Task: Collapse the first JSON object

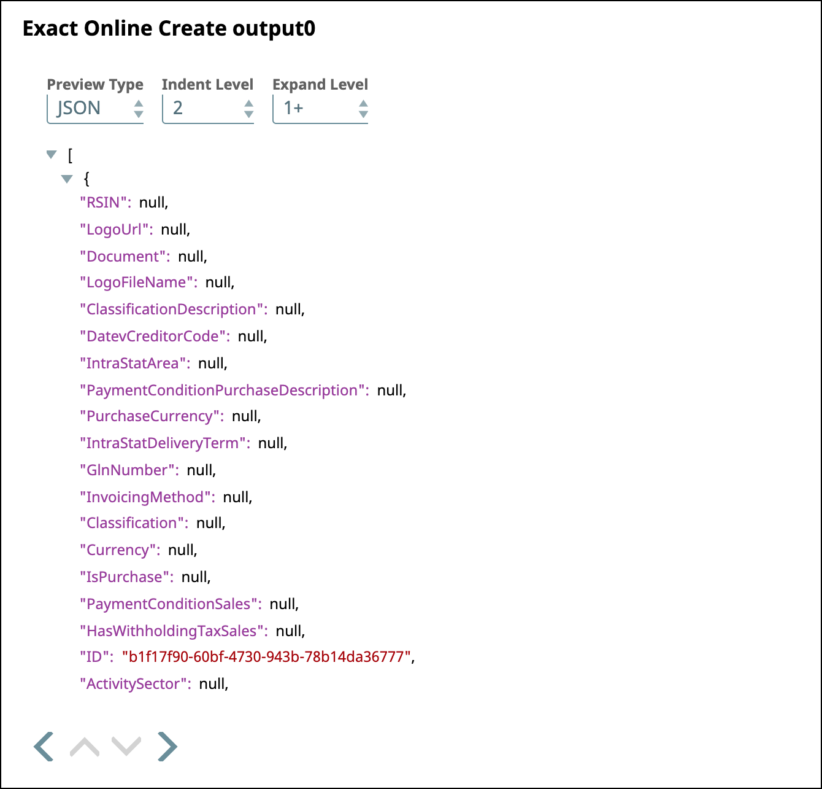Action: point(67,179)
